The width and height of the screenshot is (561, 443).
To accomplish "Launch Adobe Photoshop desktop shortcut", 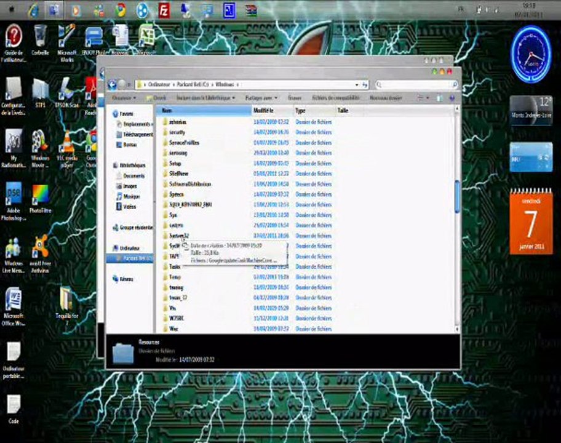I will (14, 201).
